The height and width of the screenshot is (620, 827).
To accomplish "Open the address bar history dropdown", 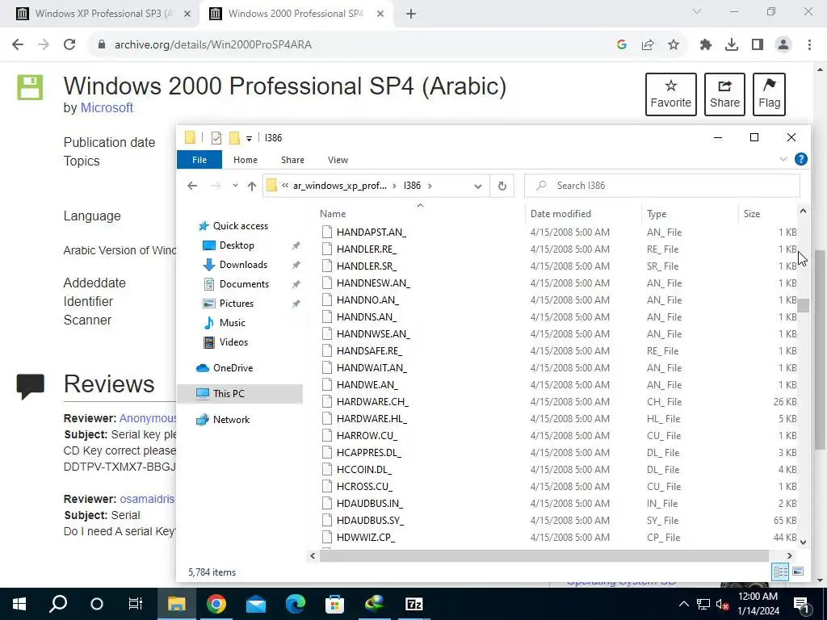I will tap(478, 186).
